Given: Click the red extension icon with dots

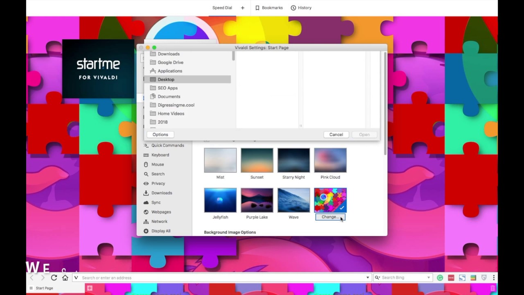Looking at the screenshot, I should click(x=451, y=277).
